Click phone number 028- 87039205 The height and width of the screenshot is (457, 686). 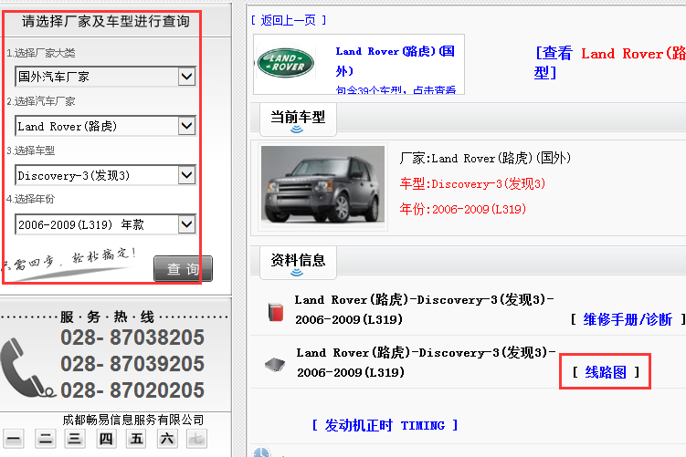click(x=132, y=364)
